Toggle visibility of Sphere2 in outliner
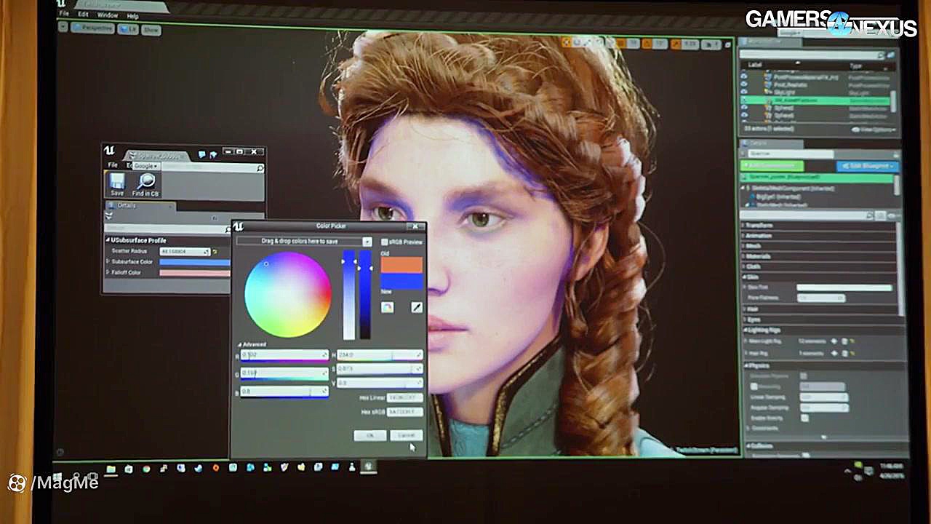931x524 pixels. 743,108
